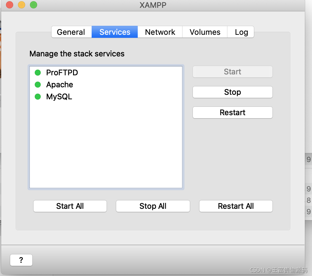Screen dimensions: 312x276
Task: View the Log tab
Action: tap(240, 32)
